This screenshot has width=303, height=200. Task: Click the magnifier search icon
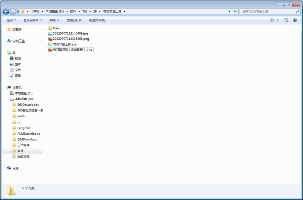pyautogui.click(x=297, y=12)
